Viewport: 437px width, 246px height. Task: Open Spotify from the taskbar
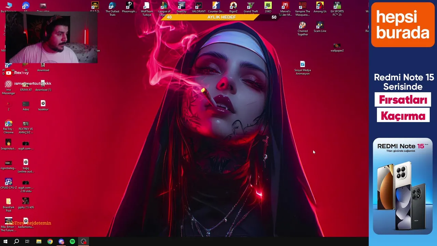[72, 242]
